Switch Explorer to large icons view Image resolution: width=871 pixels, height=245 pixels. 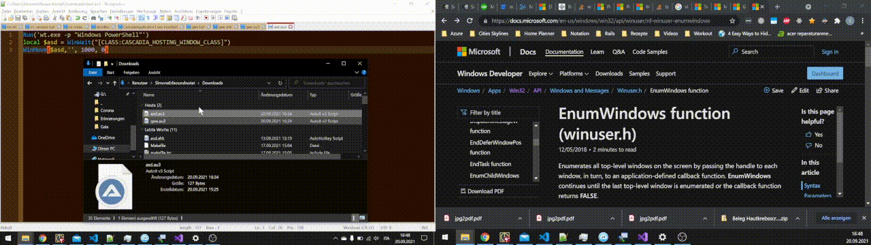click(x=363, y=218)
